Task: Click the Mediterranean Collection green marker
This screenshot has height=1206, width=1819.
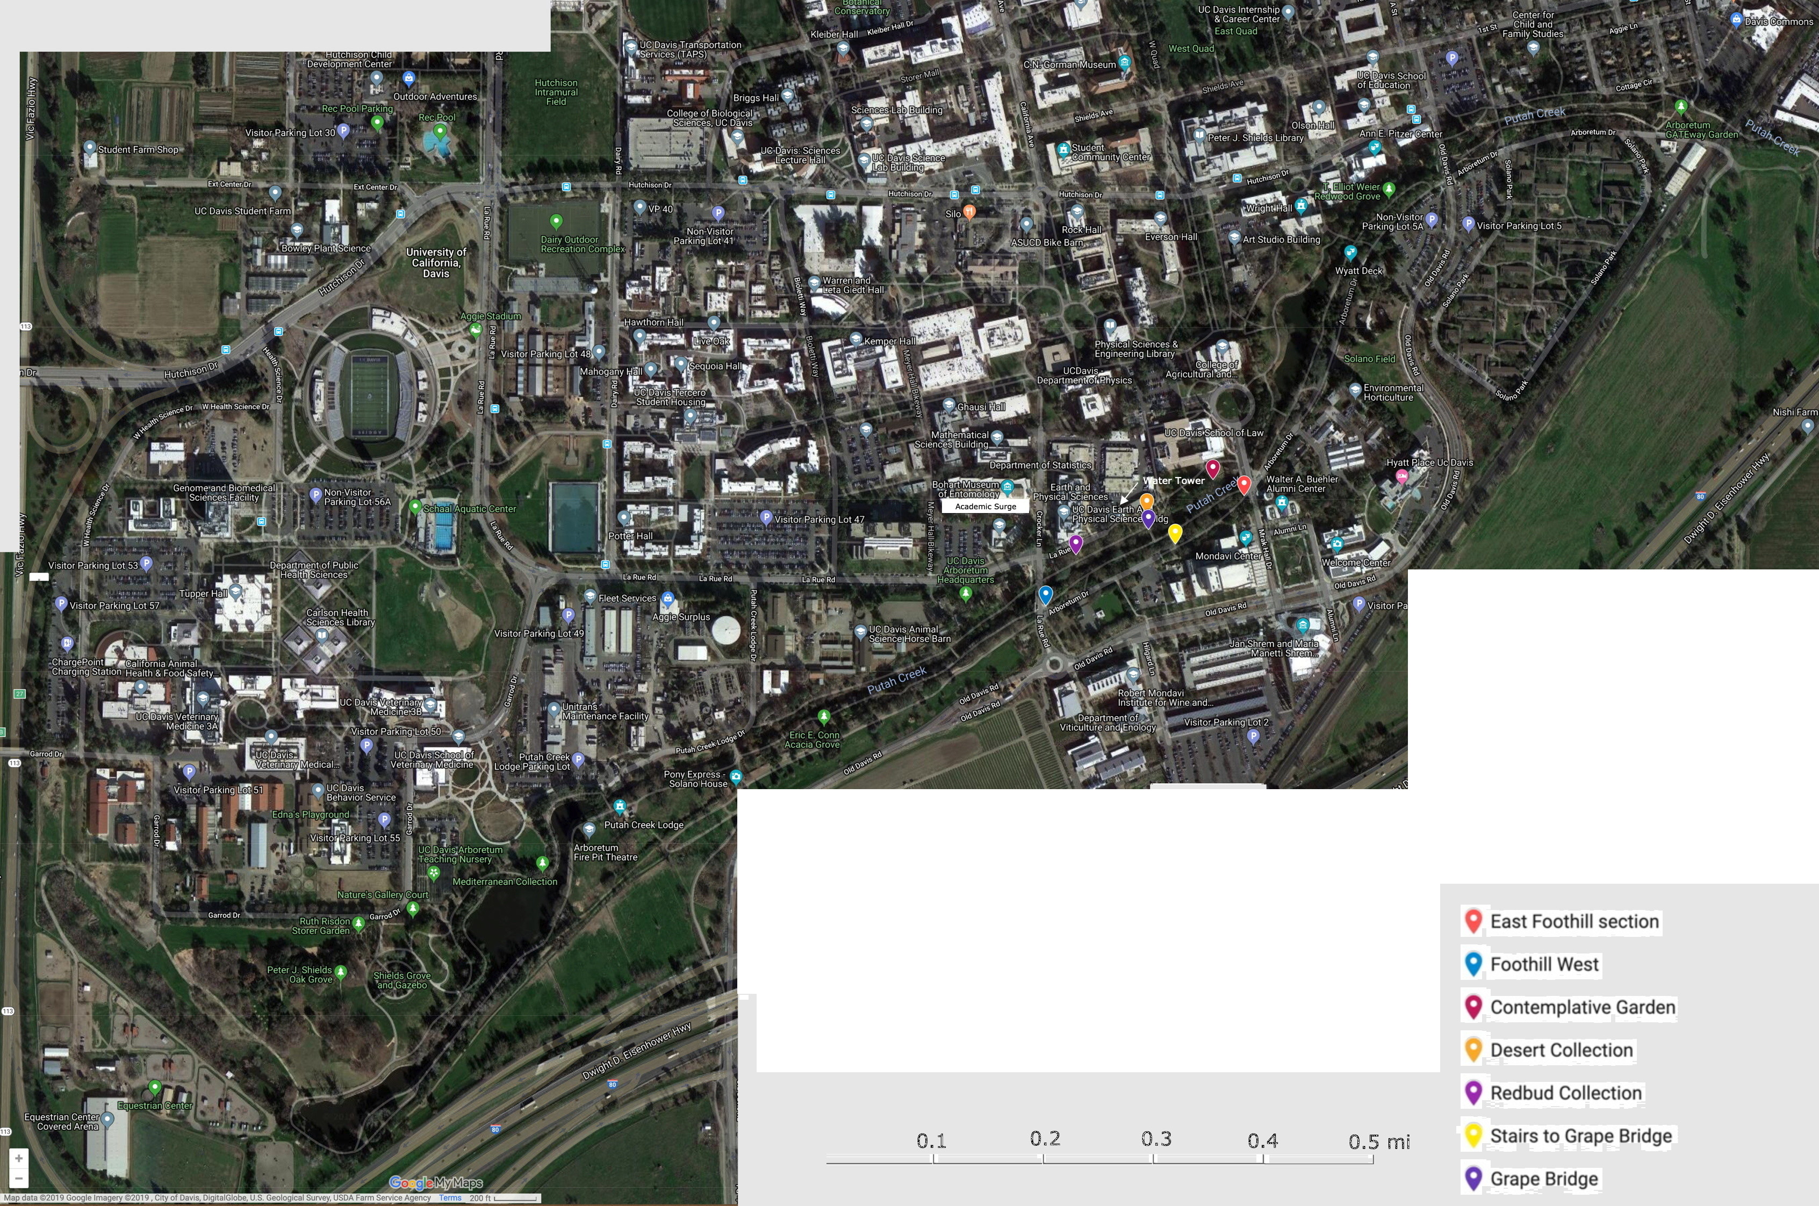Action: [542, 864]
